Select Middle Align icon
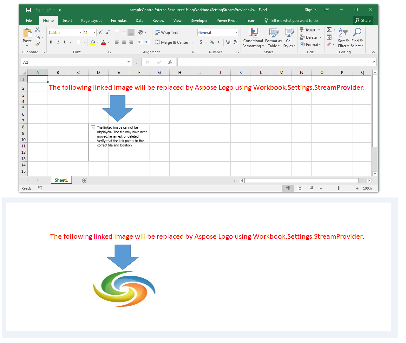Viewport: 406px width, 343px height. 124,32
